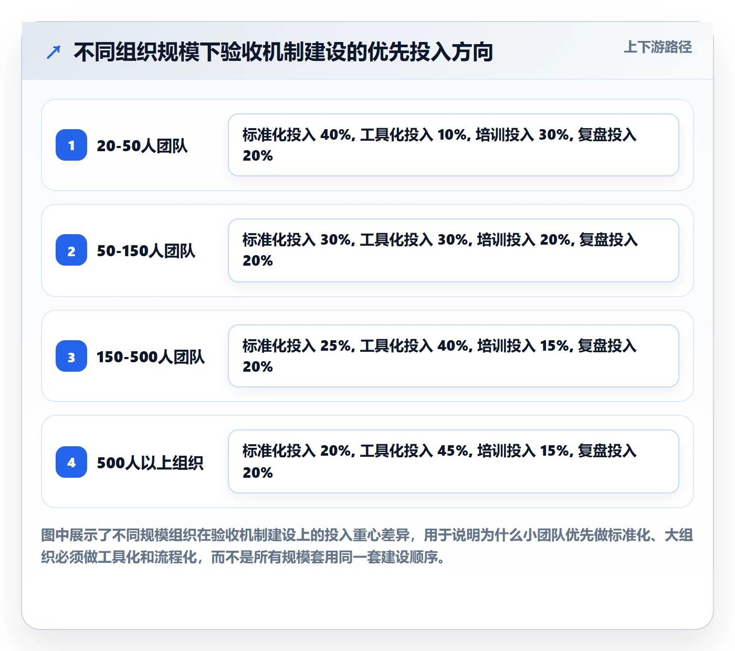The width and height of the screenshot is (735, 651).
Task: Click the number 4 badge
Action: pos(71,462)
